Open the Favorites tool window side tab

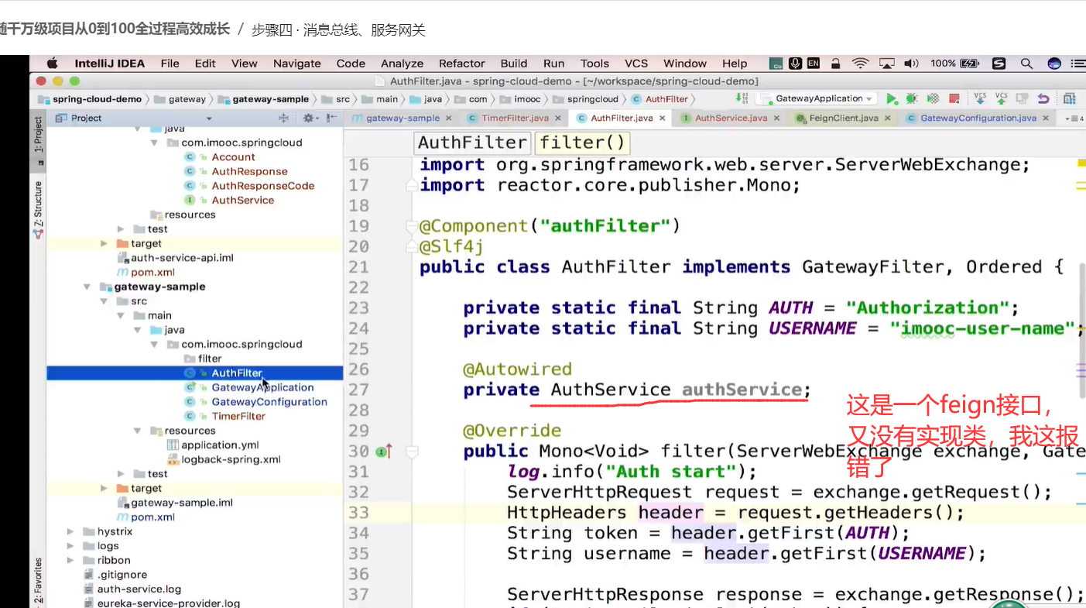click(x=38, y=581)
